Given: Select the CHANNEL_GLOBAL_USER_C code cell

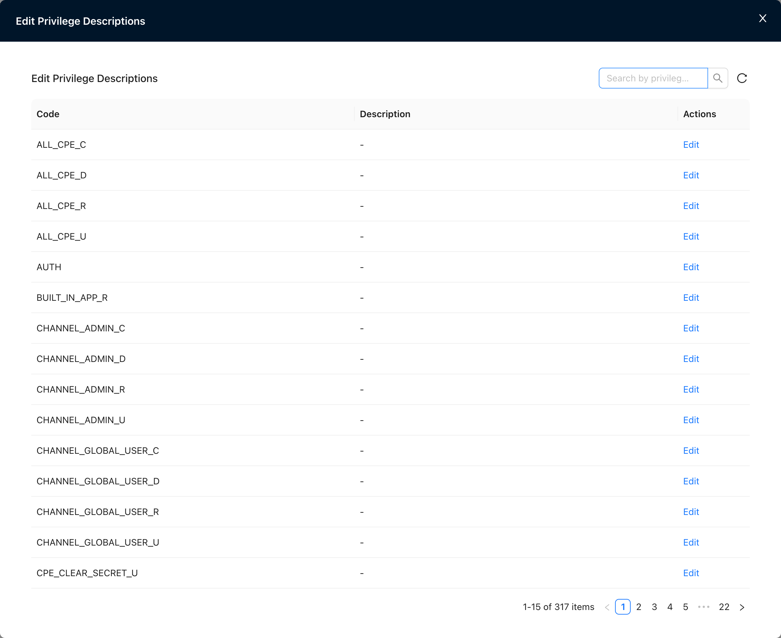Looking at the screenshot, I should pyautogui.click(x=193, y=450).
